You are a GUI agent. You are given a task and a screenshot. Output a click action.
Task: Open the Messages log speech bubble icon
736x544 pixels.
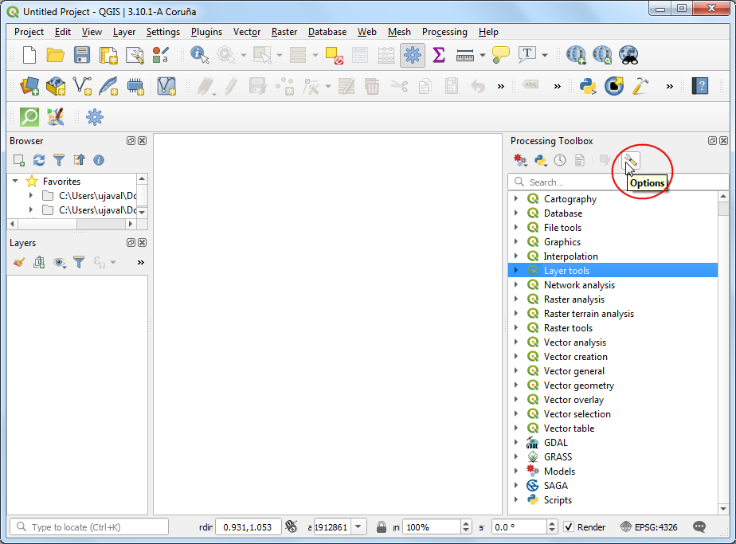point(699,526)
